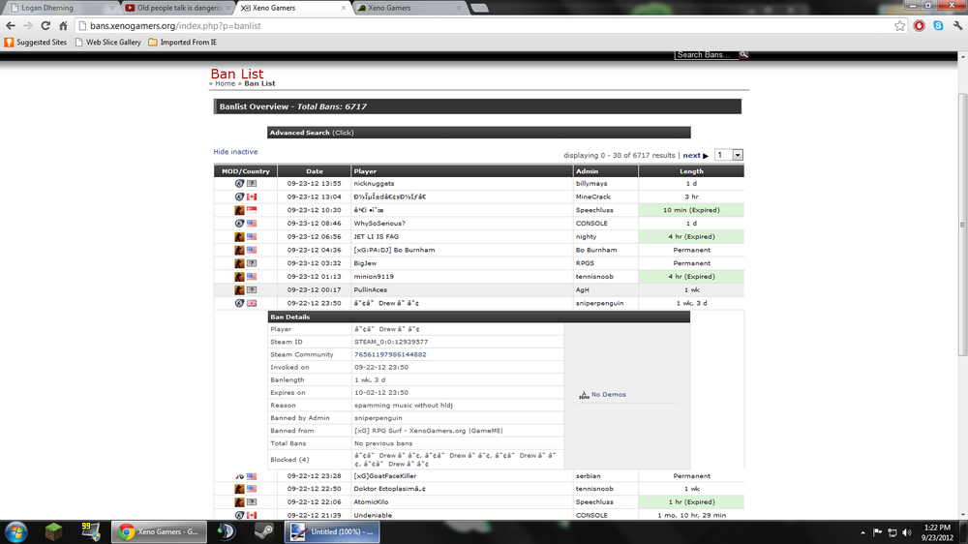Expand ban details for WhySoSerious?

click(x=479, y=224)
